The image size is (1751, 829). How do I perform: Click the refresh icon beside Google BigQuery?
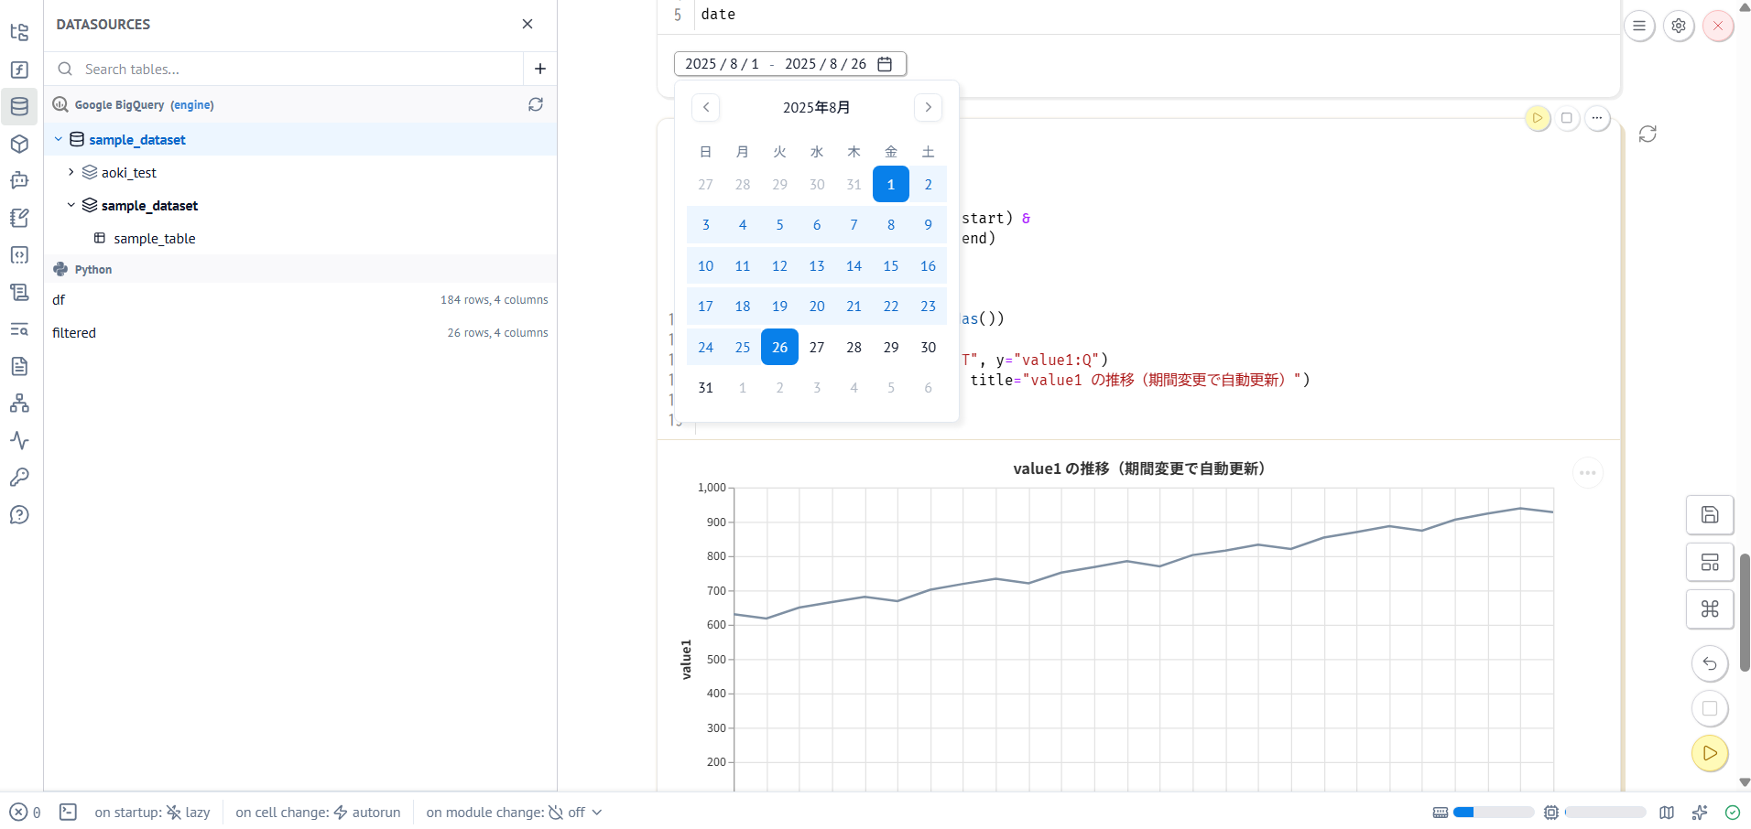pyautogui.click(x=536, y=105)
